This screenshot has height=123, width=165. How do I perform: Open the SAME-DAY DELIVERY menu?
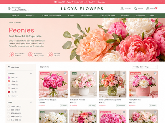pos(107,16)
